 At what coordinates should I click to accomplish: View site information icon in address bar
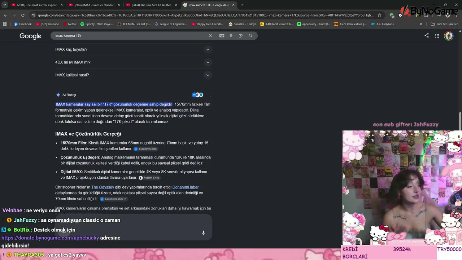(33, 15)
